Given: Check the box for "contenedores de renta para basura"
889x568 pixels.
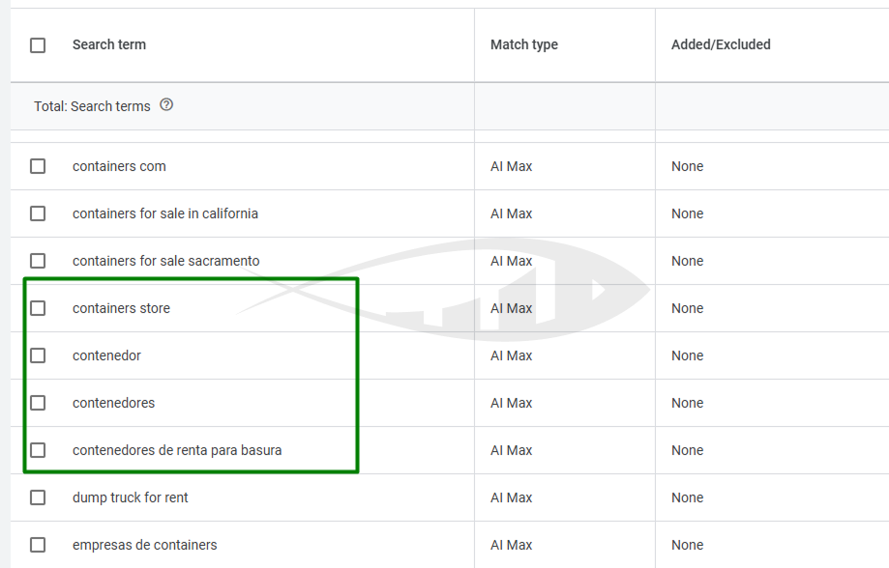Looking at the screenshot, I should tap(38, 450).
